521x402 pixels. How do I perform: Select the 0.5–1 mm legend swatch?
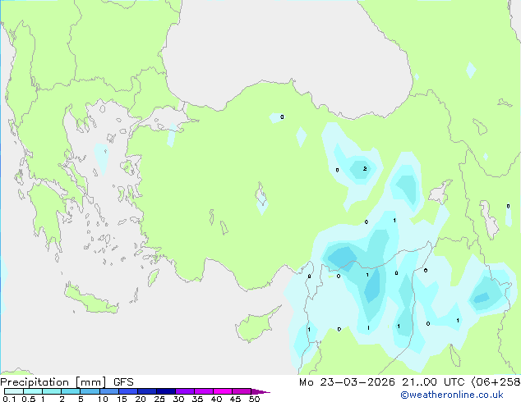33,391
